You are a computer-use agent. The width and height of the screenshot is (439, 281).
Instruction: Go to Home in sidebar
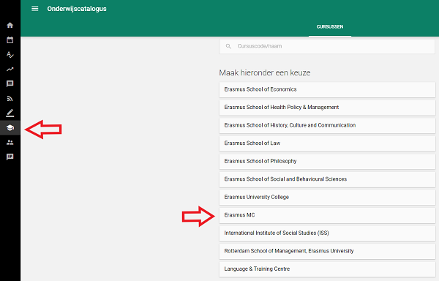click(10, 26)
